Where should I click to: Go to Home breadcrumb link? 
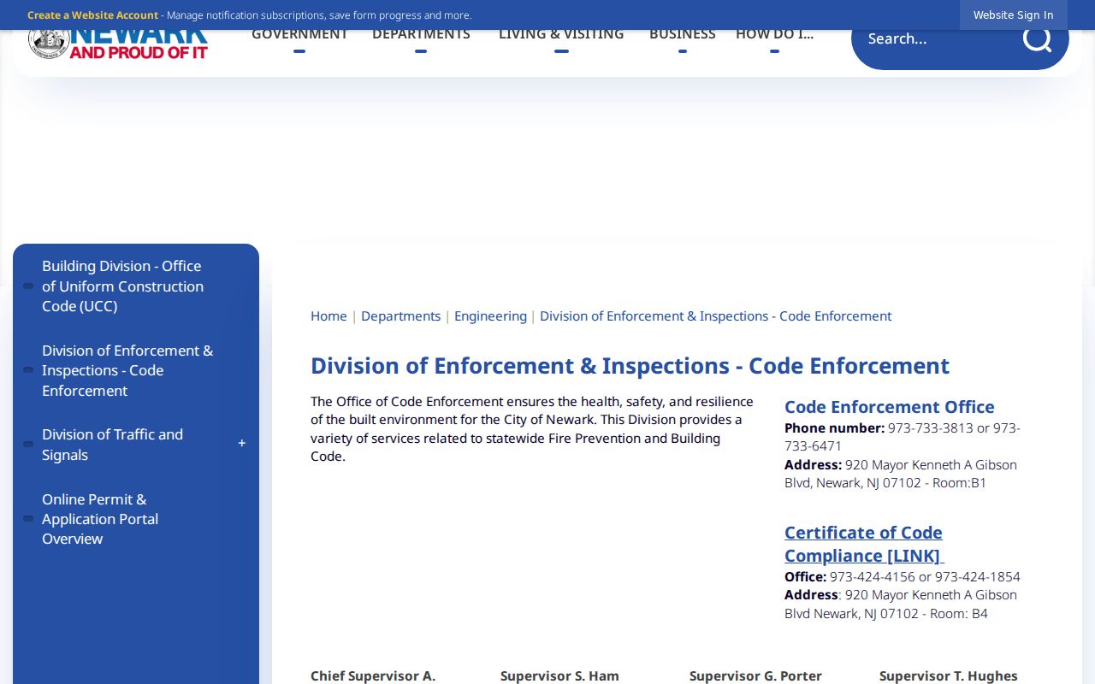tap(328, 316)
